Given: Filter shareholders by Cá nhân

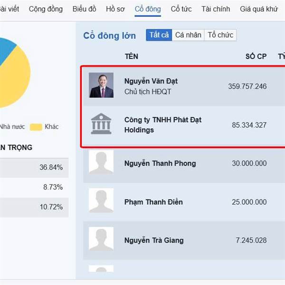Looking at the screenshot, I should [188, 35].
